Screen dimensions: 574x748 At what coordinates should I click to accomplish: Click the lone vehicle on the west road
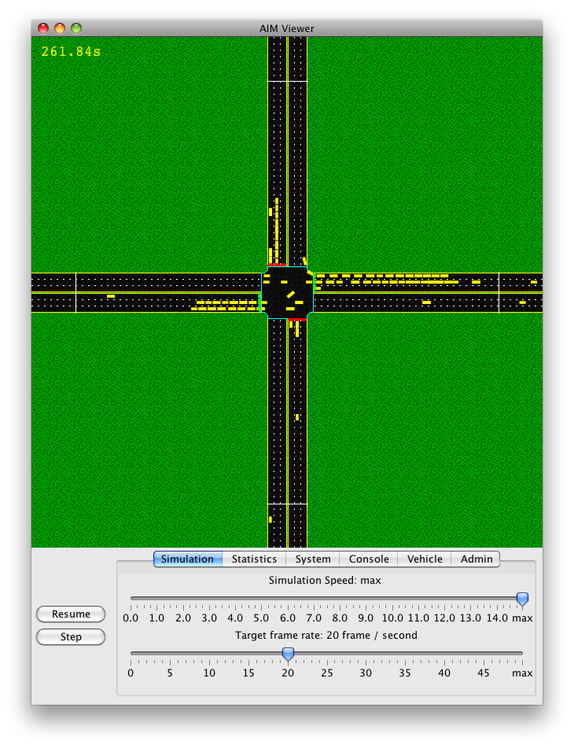click(x=111, y=296)
